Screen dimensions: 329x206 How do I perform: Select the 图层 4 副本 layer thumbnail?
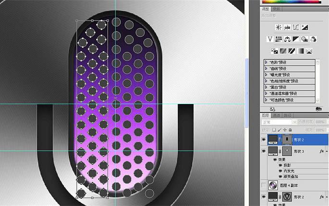click(x=273, y=185)
